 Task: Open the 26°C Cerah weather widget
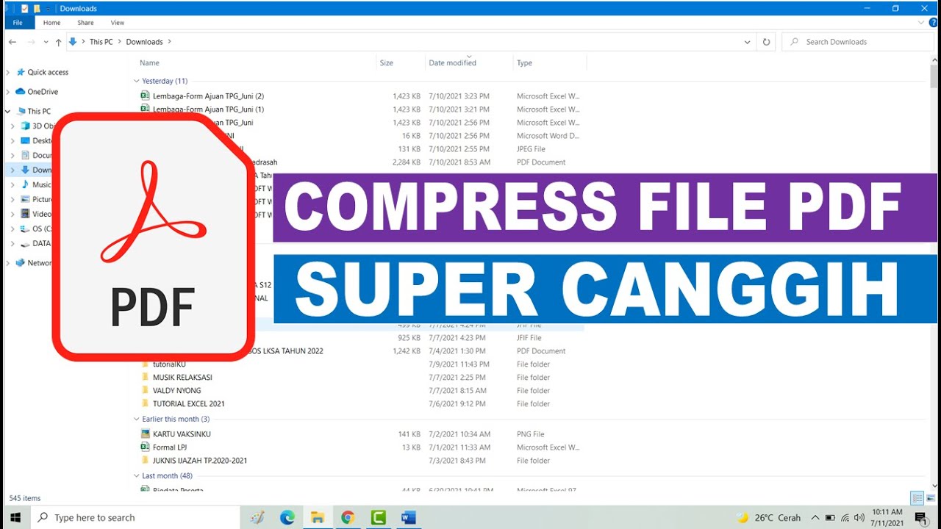tap(769, 517)
